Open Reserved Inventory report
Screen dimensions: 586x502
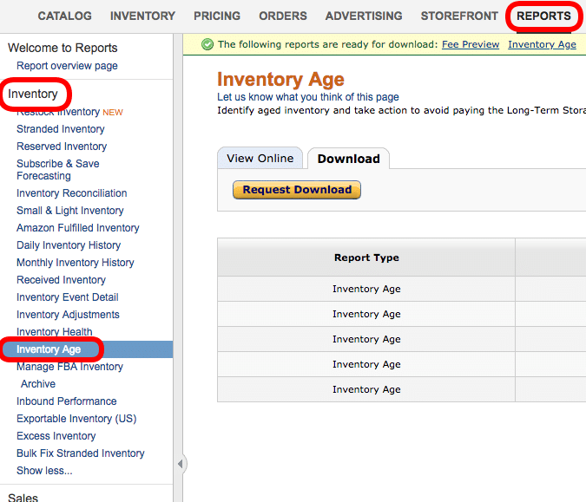[62, 147]
